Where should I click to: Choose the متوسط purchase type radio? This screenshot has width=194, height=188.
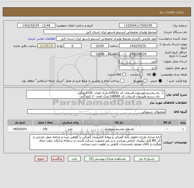[x=145, y=81]
